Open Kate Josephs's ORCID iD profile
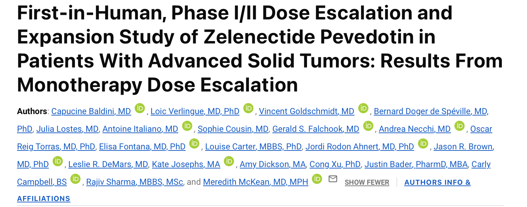527x207 pixels. 228,161
